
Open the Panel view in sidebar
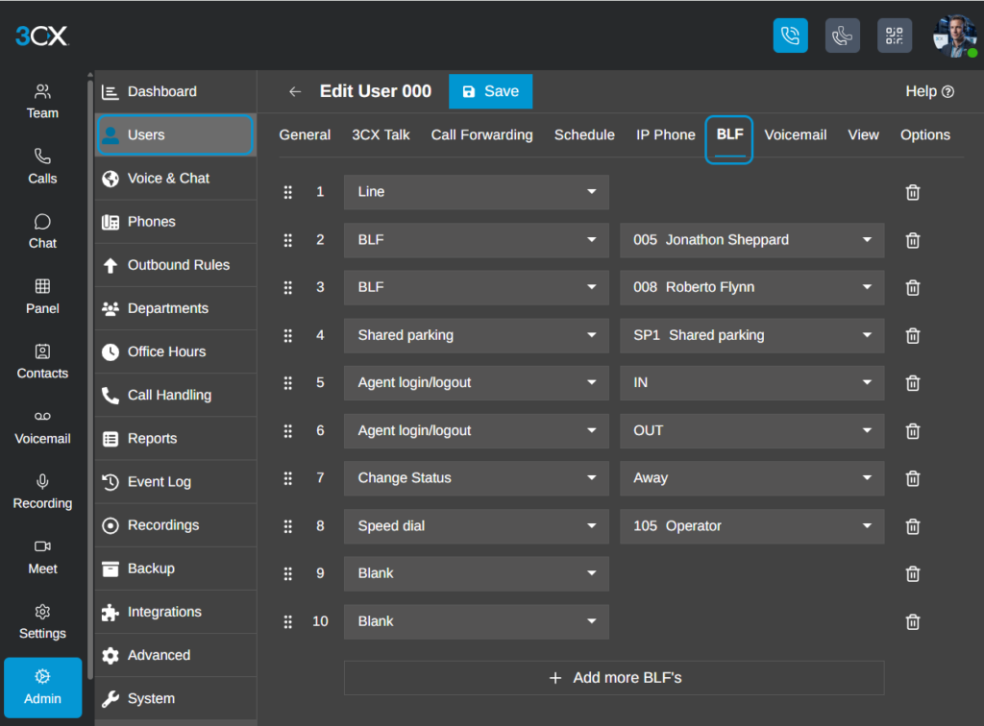click(42, 297)
